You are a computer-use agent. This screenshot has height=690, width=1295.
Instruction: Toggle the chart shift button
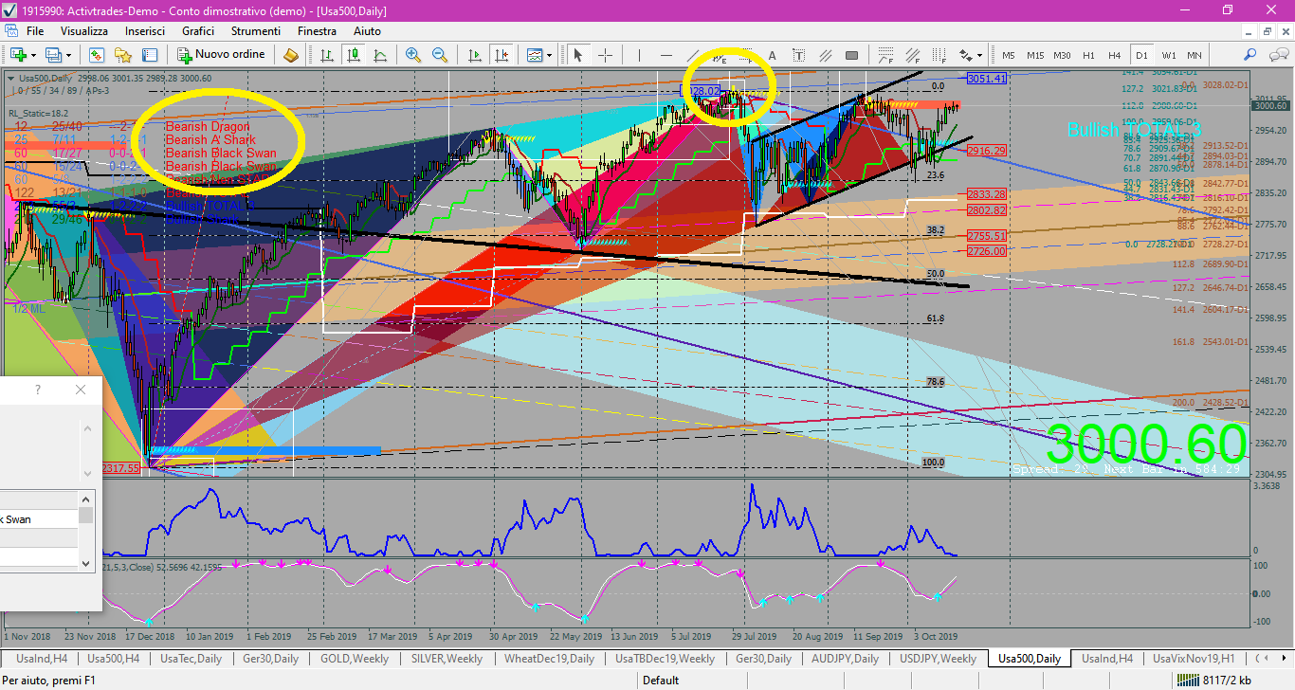(500, 55)
